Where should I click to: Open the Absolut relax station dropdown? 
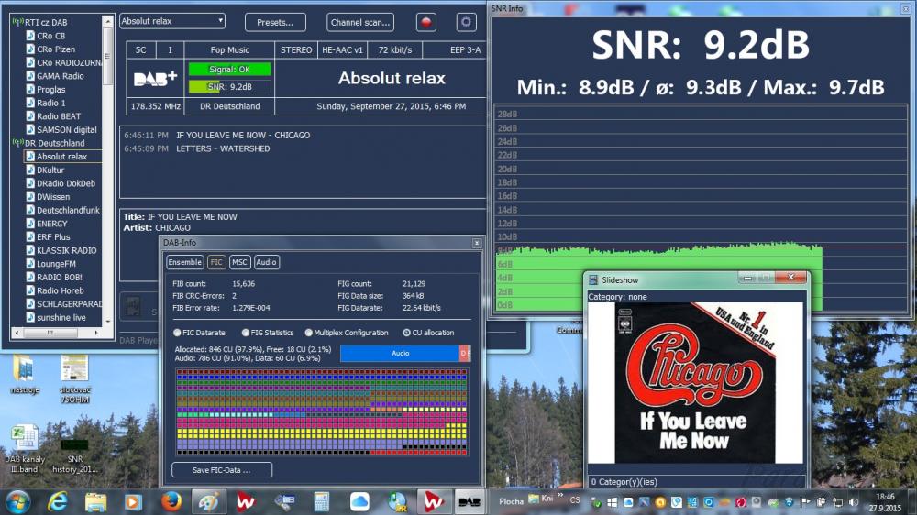tap(172, 21)
